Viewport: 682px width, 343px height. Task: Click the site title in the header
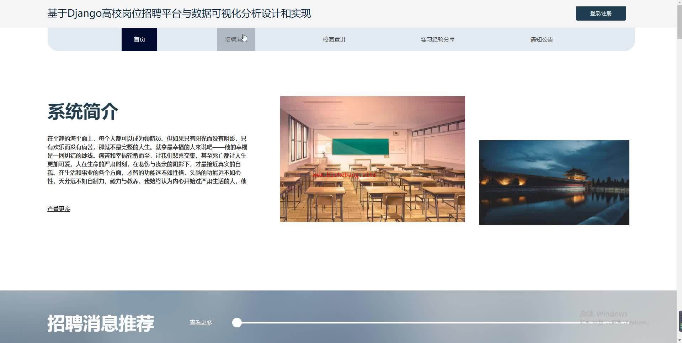tap(179, 13)
